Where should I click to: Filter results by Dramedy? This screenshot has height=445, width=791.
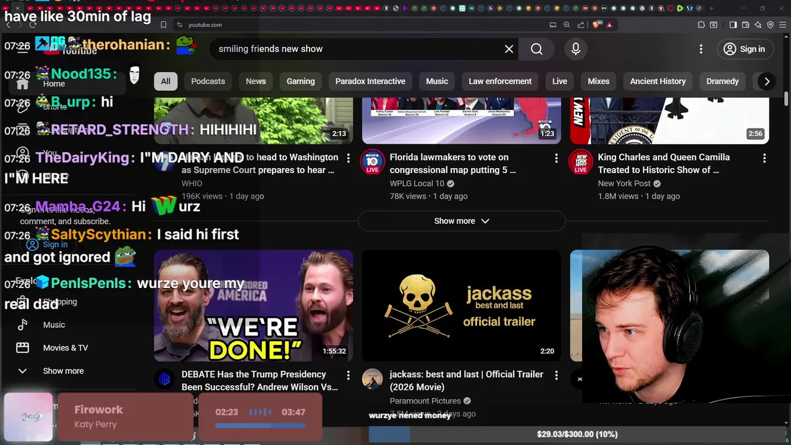(722, 81)
